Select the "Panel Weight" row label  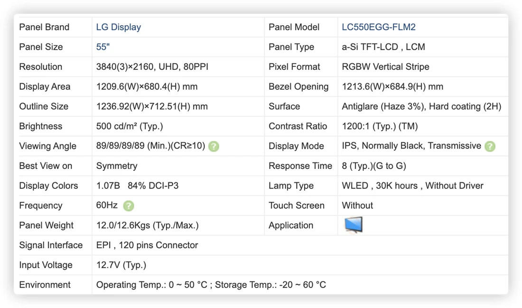[47, 225]
